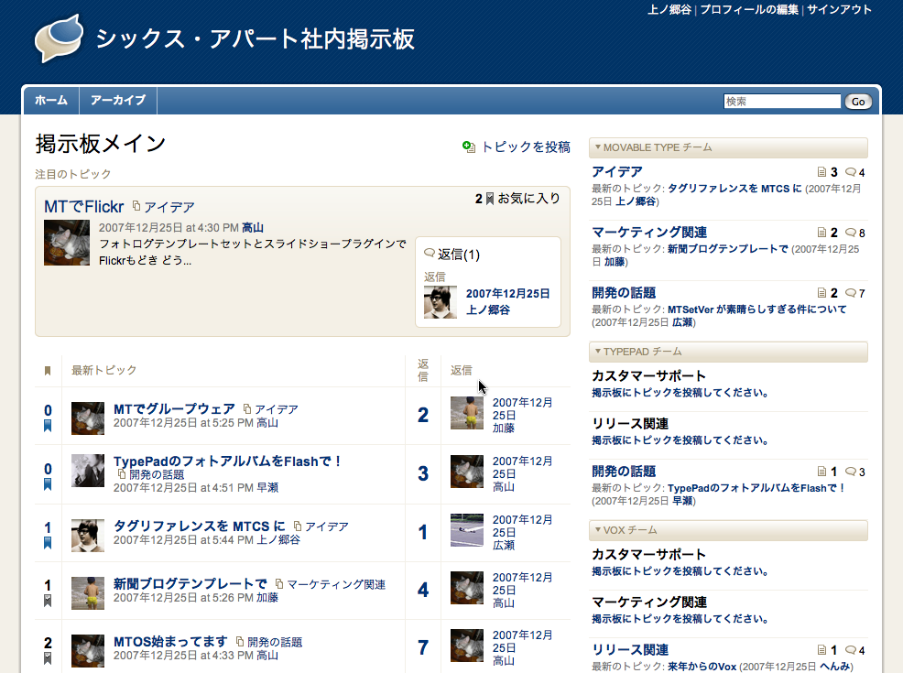Image resolution: width=903 pixels, height=673 pixels.
Task: Click 加藤 reply thumbnail in MTでグループウェア row
Action: click(467, 413)
